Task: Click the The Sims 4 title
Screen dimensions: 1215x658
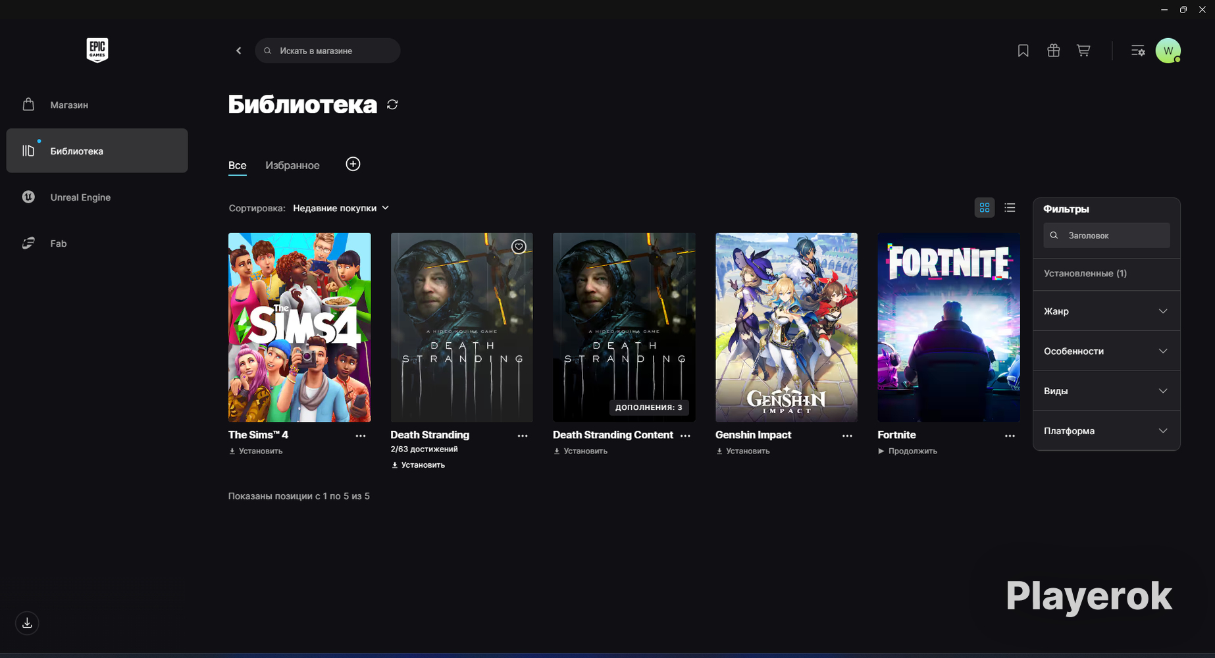Action: (x=258, y=435)
